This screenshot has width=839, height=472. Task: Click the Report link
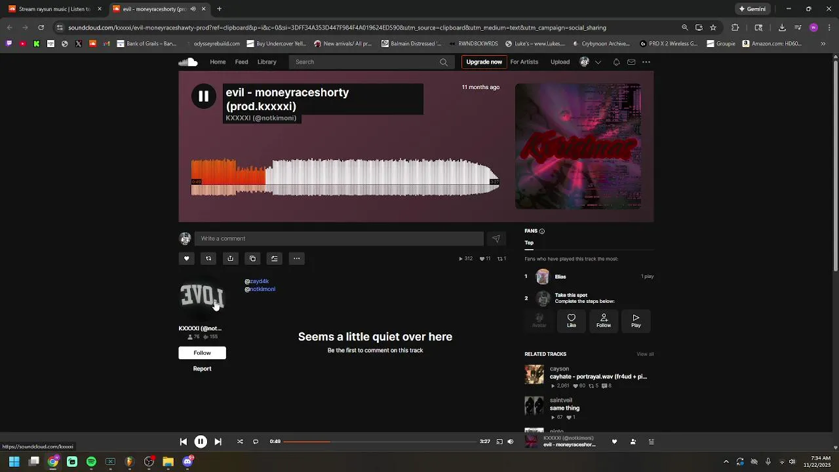pos(202,368)
